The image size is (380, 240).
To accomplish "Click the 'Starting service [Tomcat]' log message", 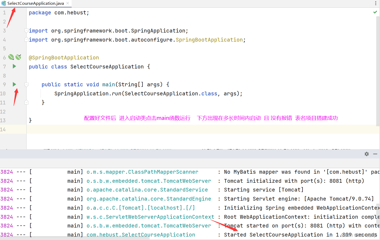I will tap(264, 190).
